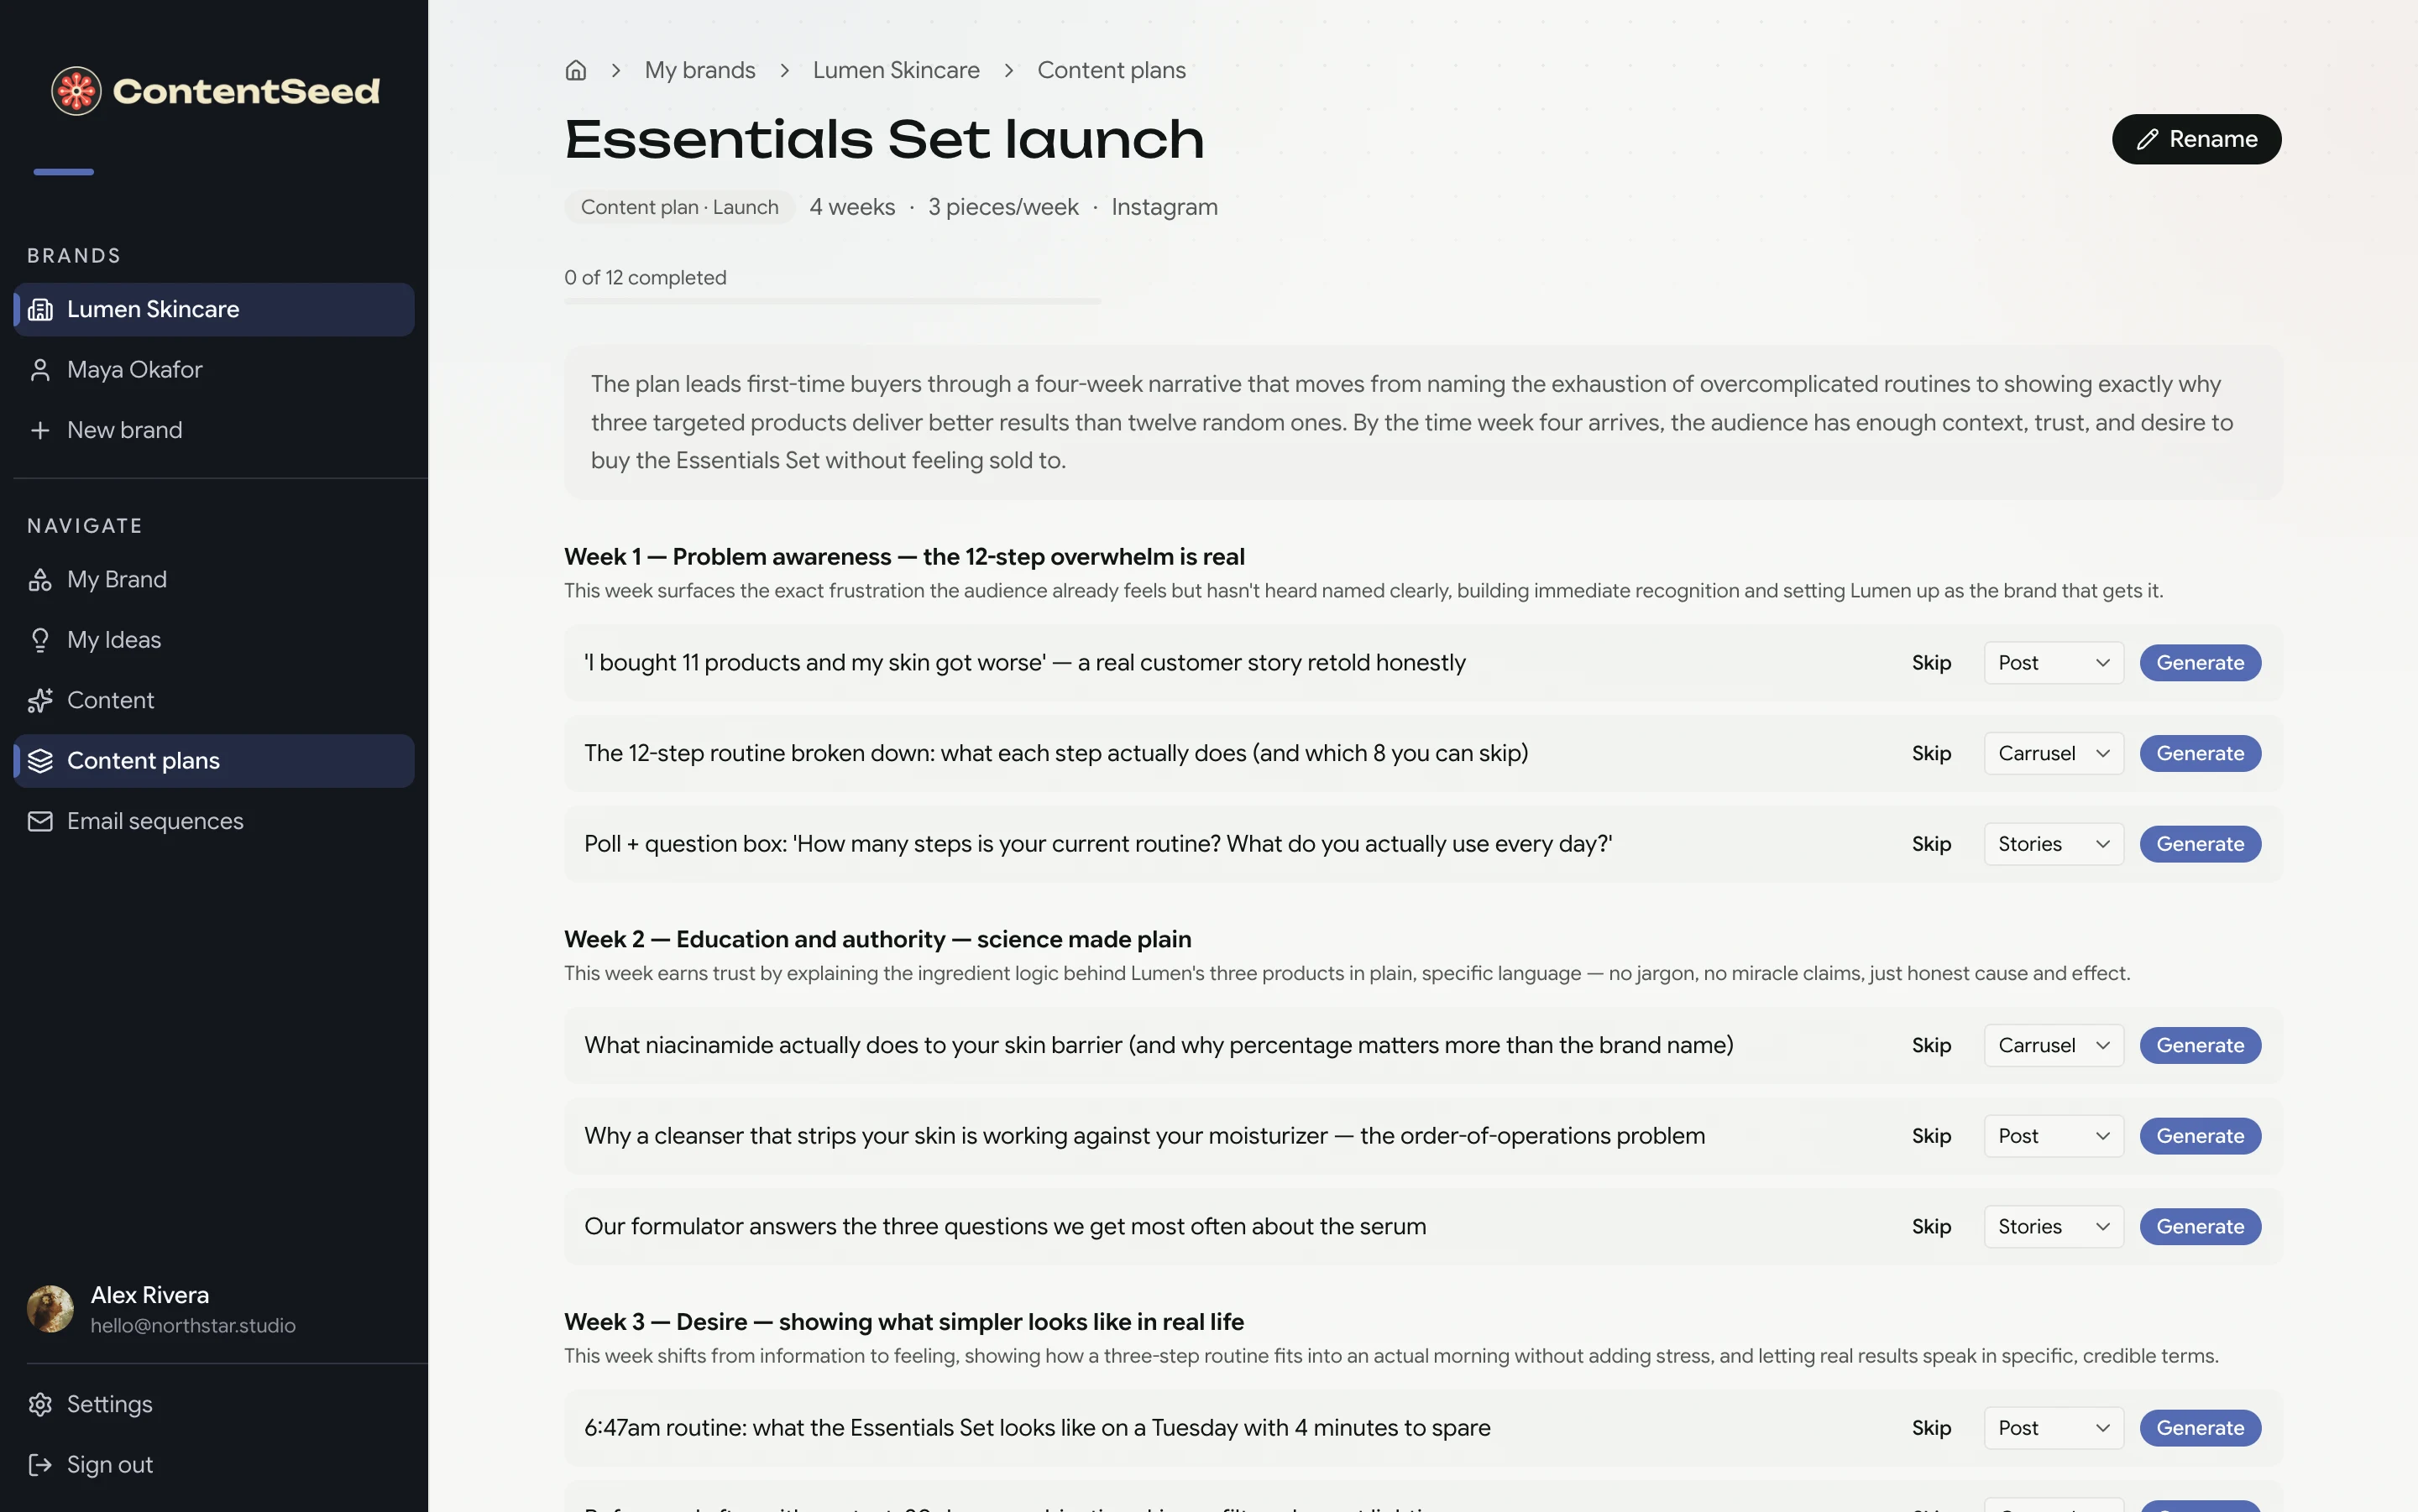Open format dropdown for customer story post

pos(2053,663)
